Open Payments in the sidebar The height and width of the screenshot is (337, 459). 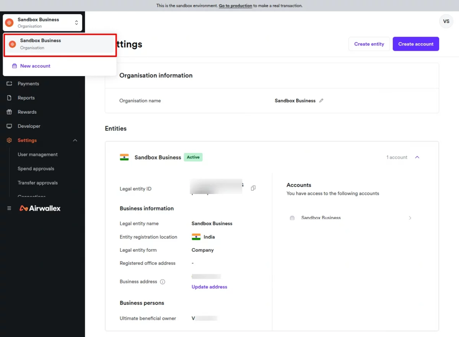point(28,83)
